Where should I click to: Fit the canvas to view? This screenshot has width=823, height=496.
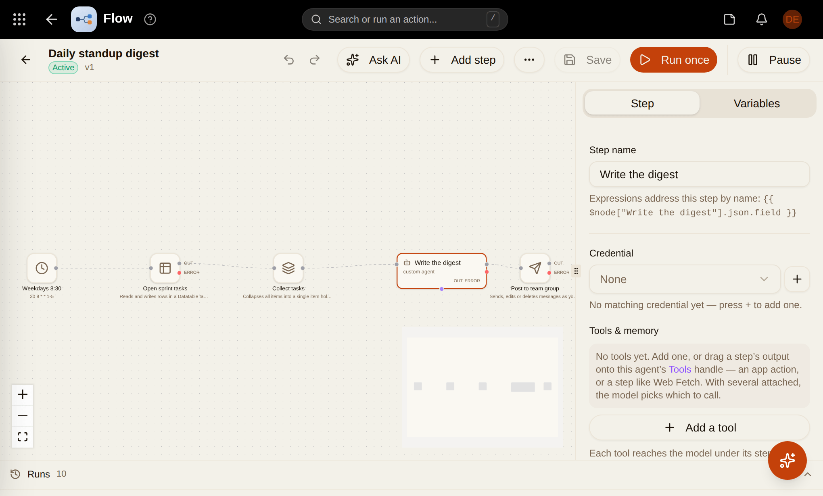23,437
